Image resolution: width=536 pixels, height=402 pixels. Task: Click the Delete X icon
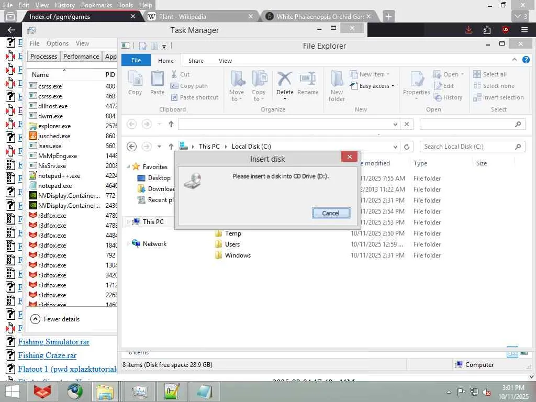coord(284,79)
